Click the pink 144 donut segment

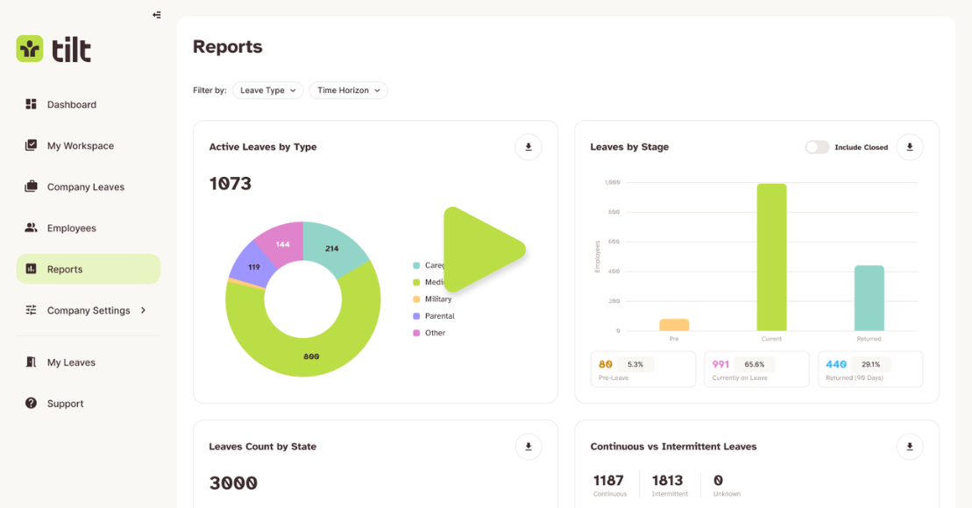coord(283,243)
